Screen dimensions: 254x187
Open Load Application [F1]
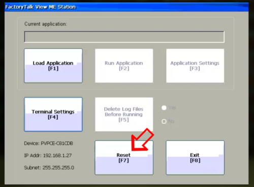[53, 66]
